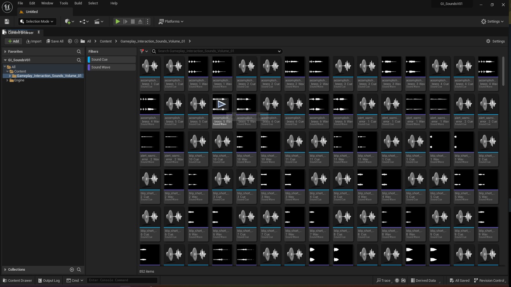The width and height of the screenshot is (511, 287).
Task: Click the All Saved status indicator
Action: click(x=460, y=280)
